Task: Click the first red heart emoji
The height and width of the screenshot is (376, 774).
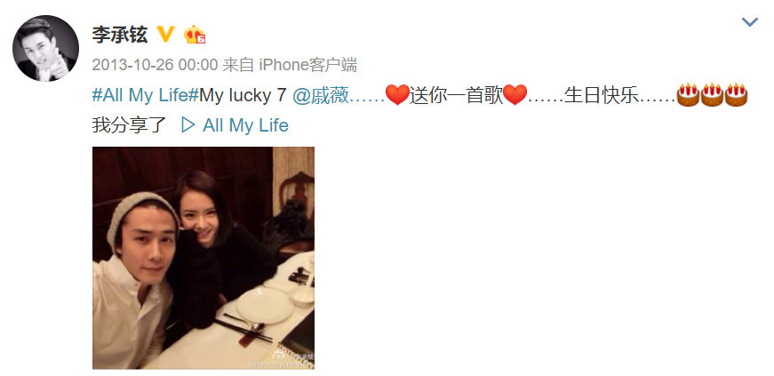Action: coord(397,94)
